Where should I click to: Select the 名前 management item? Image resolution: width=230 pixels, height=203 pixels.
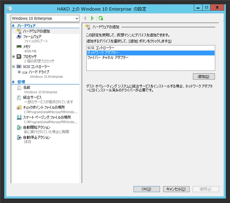pyautogui.click(x=26, y=87)
